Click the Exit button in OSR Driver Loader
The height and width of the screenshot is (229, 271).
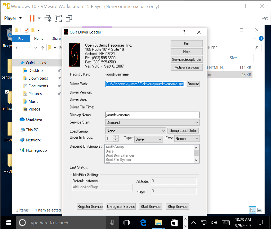click(x=187, y=44)
